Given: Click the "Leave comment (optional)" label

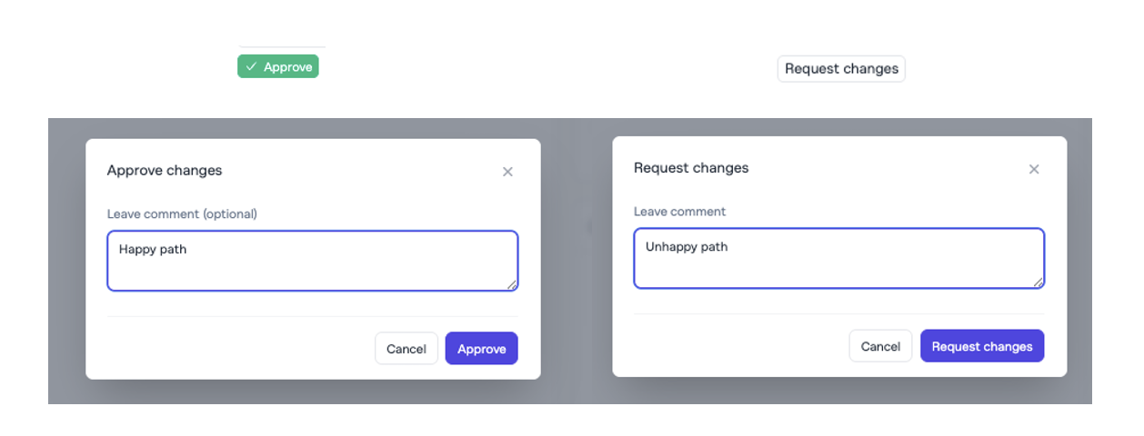Looking at the screenshot, I should pyautogui.click(x=182, y=214).
